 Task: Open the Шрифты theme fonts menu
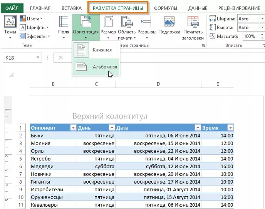[x=34, y=27]
